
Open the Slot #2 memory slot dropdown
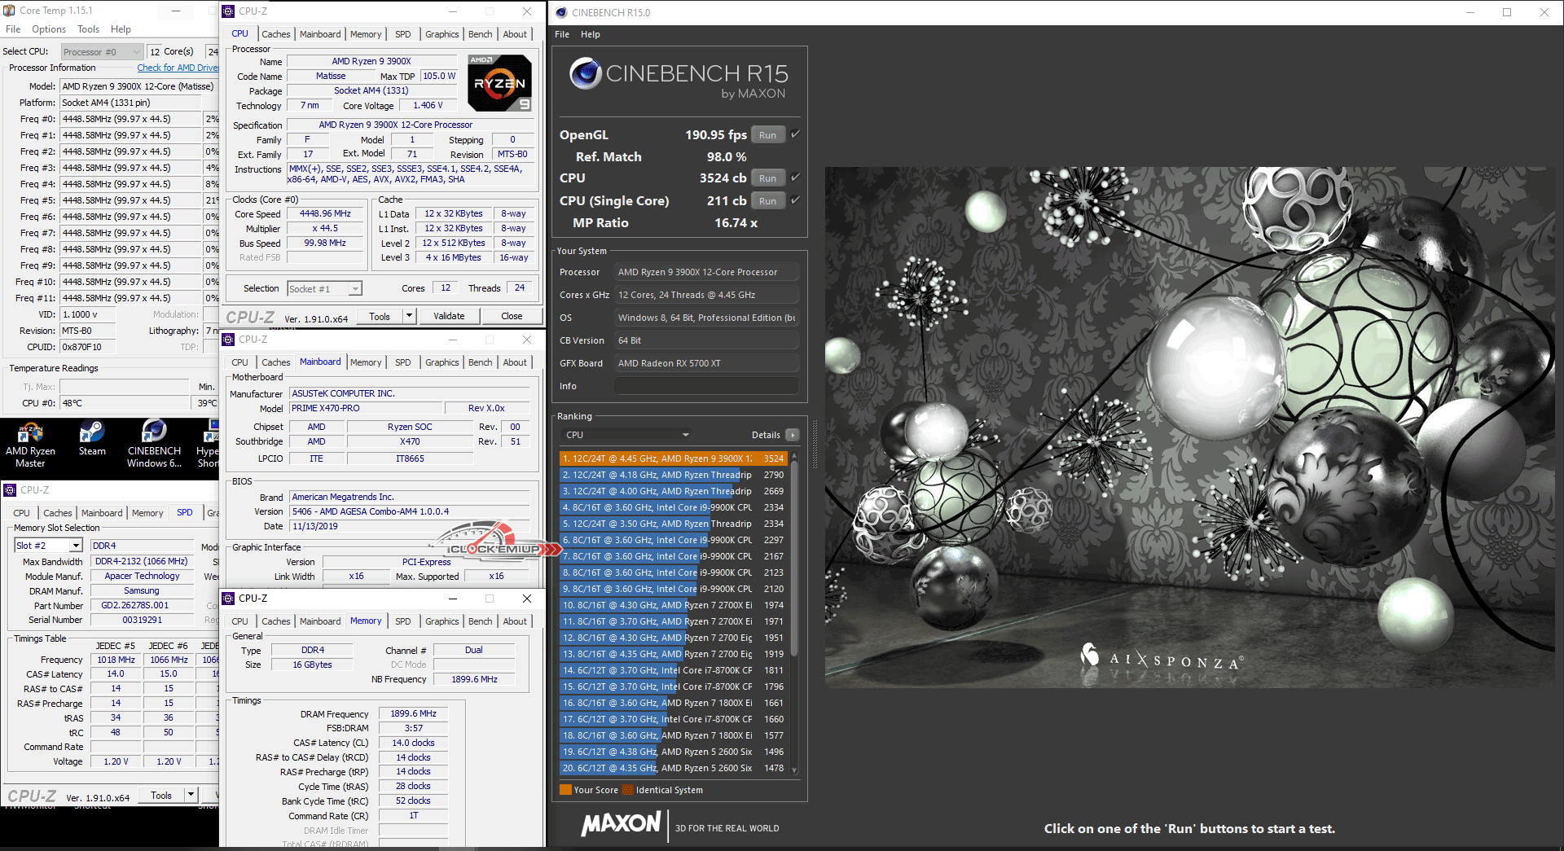coord(76,546)
